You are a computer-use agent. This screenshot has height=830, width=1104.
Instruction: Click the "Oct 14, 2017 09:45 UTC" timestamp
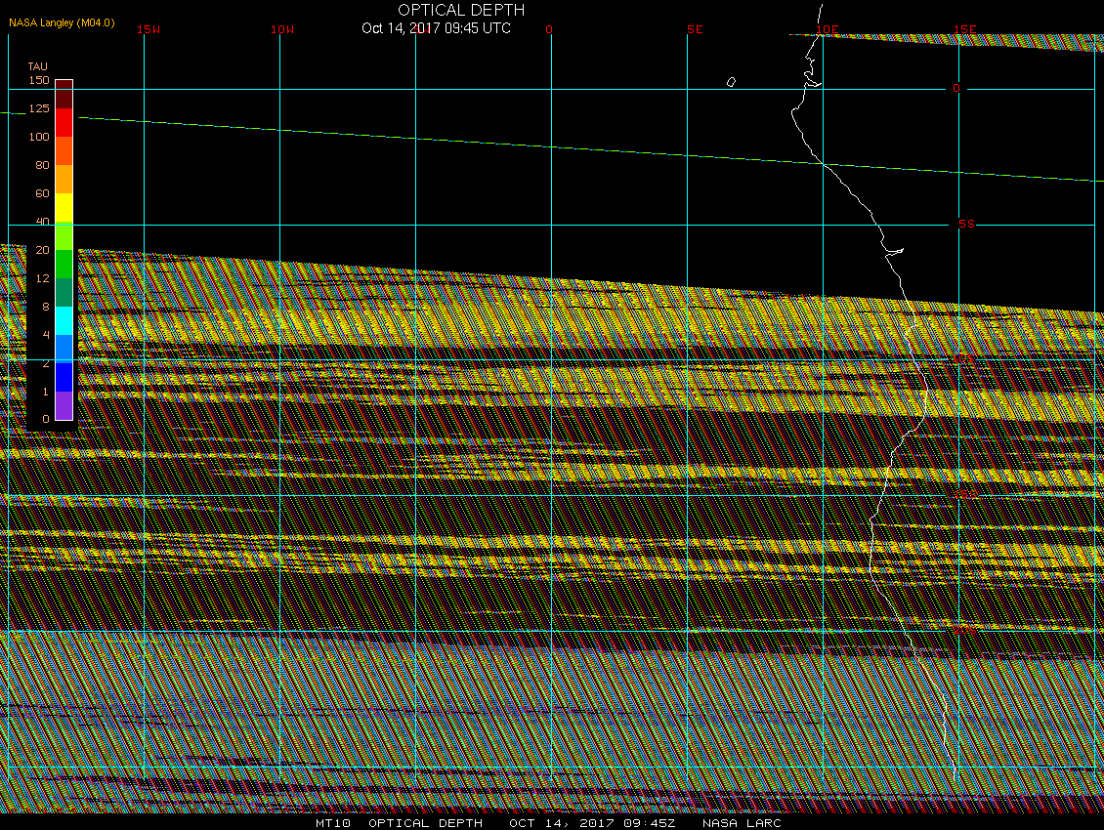(x=436, y=28)
